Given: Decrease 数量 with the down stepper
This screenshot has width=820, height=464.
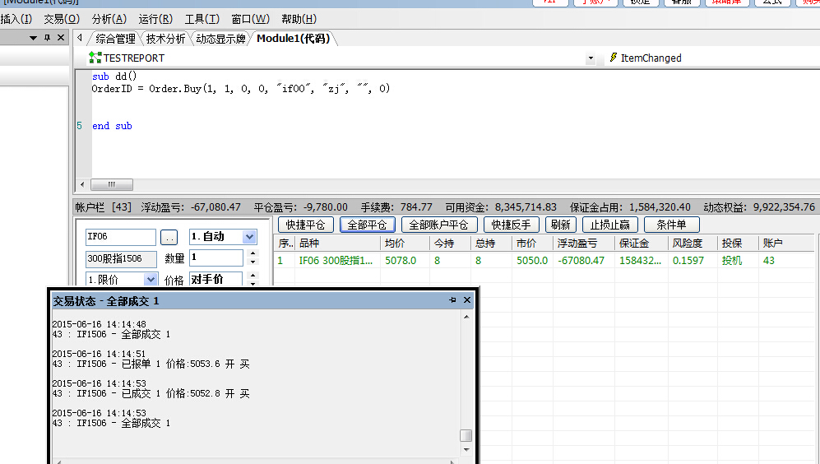Looking at the screenshot, I should point(252,262).
